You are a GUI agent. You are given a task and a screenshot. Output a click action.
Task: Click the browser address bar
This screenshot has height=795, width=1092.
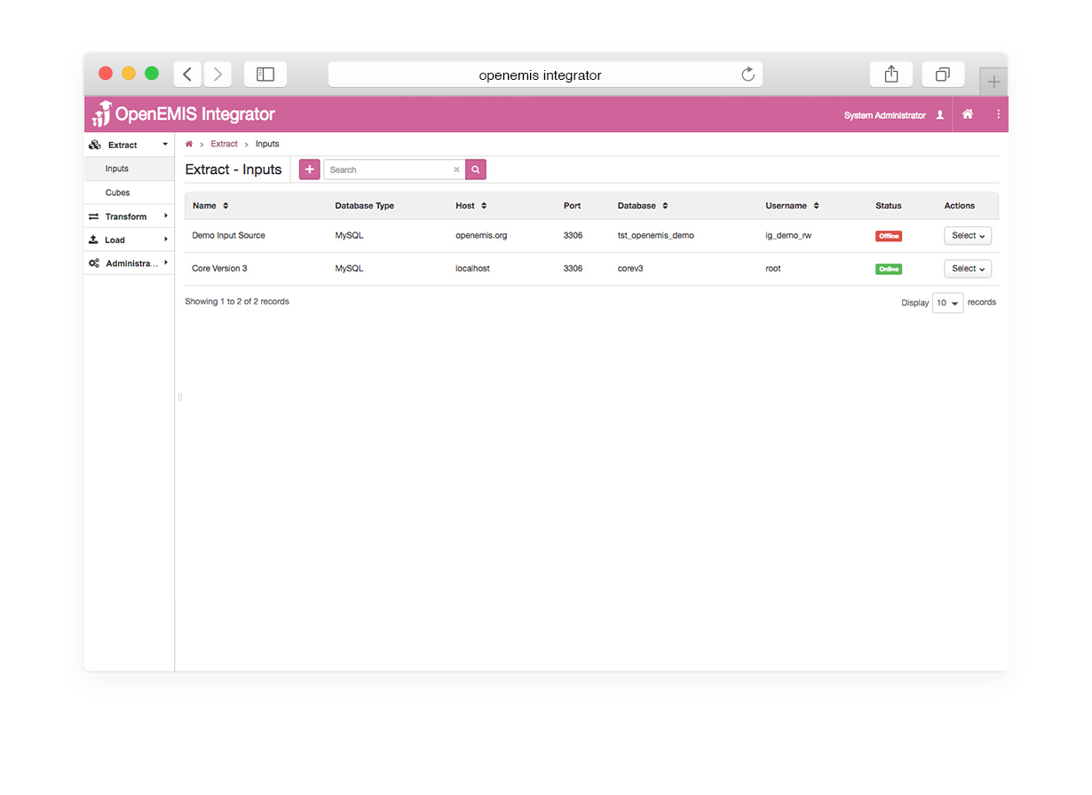coord(545,75)
